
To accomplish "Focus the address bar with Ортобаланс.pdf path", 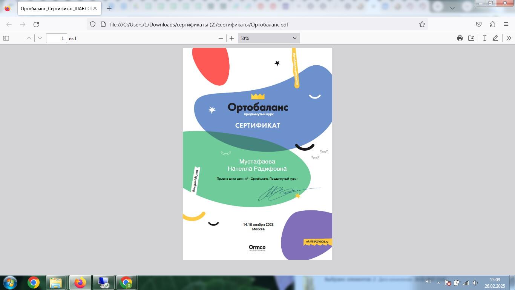I will tap(257, 24).
